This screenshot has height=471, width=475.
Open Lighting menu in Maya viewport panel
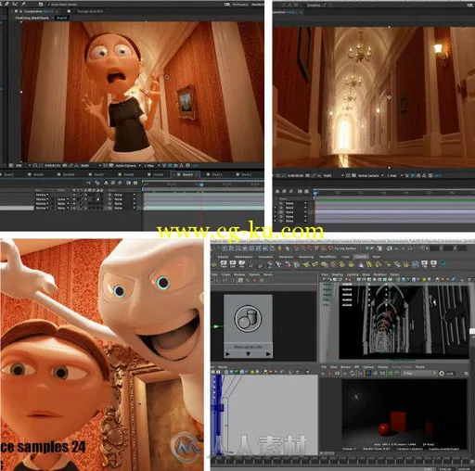[353, 274]
